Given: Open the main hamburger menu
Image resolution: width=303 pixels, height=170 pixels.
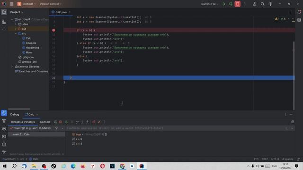Looking at the screenshot, I should pos(11,4).
